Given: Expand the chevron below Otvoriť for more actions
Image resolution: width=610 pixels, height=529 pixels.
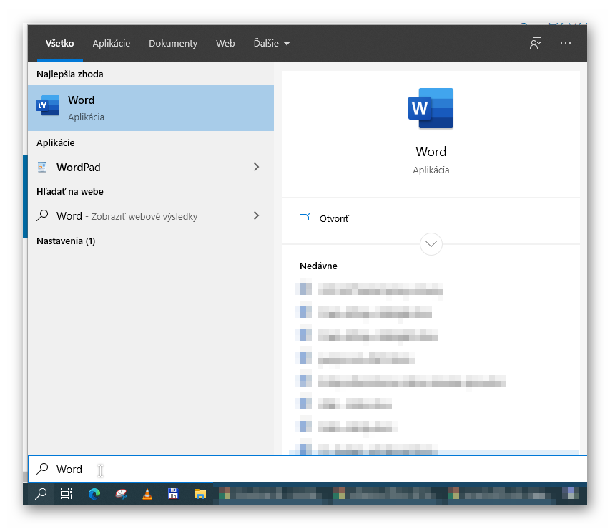Looking at the screenshot, I should tap(431, 244).
